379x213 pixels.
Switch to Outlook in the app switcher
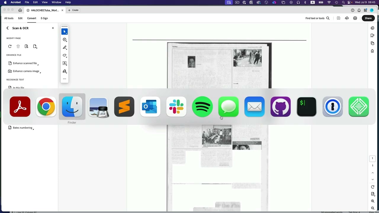pyautogui.click(x=150, y=106)
